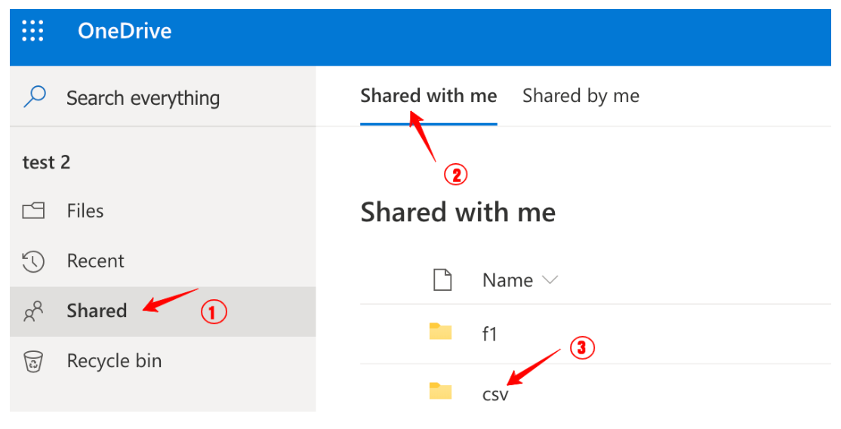The width and height of the screenshot is (841, 429).
Task: Click the f1 folder icon
Action: [440, 332]
